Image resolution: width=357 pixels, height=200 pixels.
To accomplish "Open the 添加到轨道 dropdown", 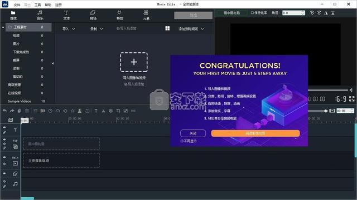I will (191, 29).
